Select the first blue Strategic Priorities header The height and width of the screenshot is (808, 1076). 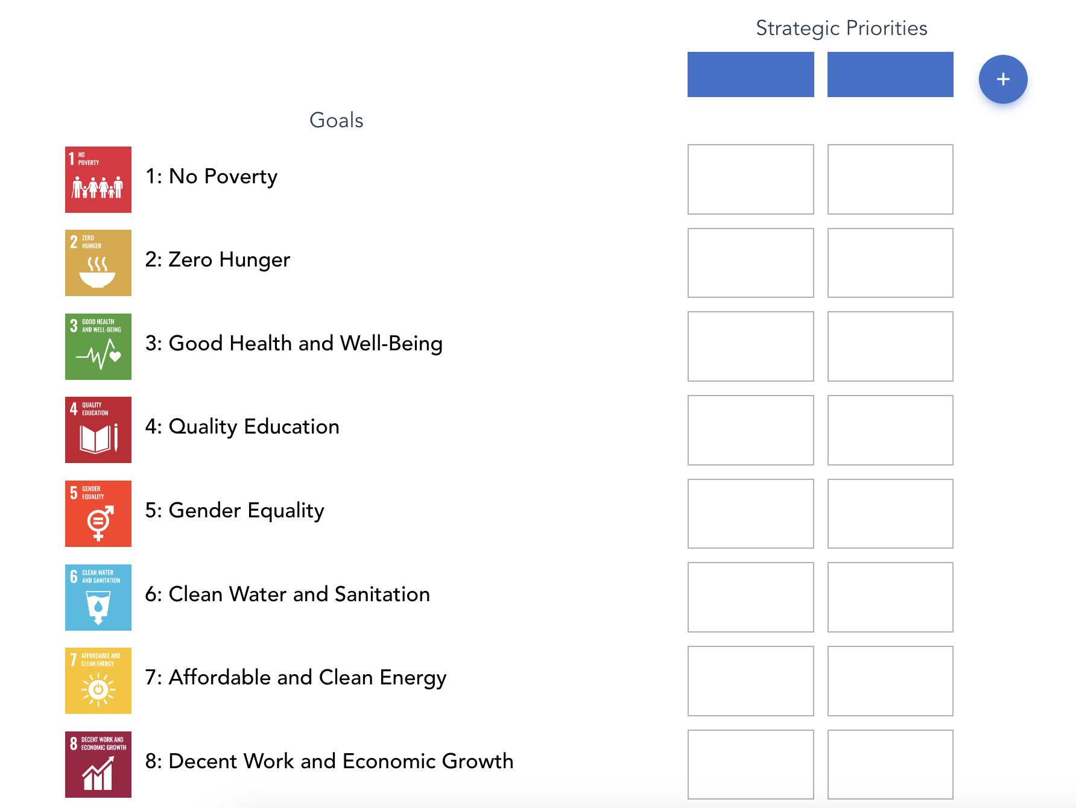tap(750, 75)
